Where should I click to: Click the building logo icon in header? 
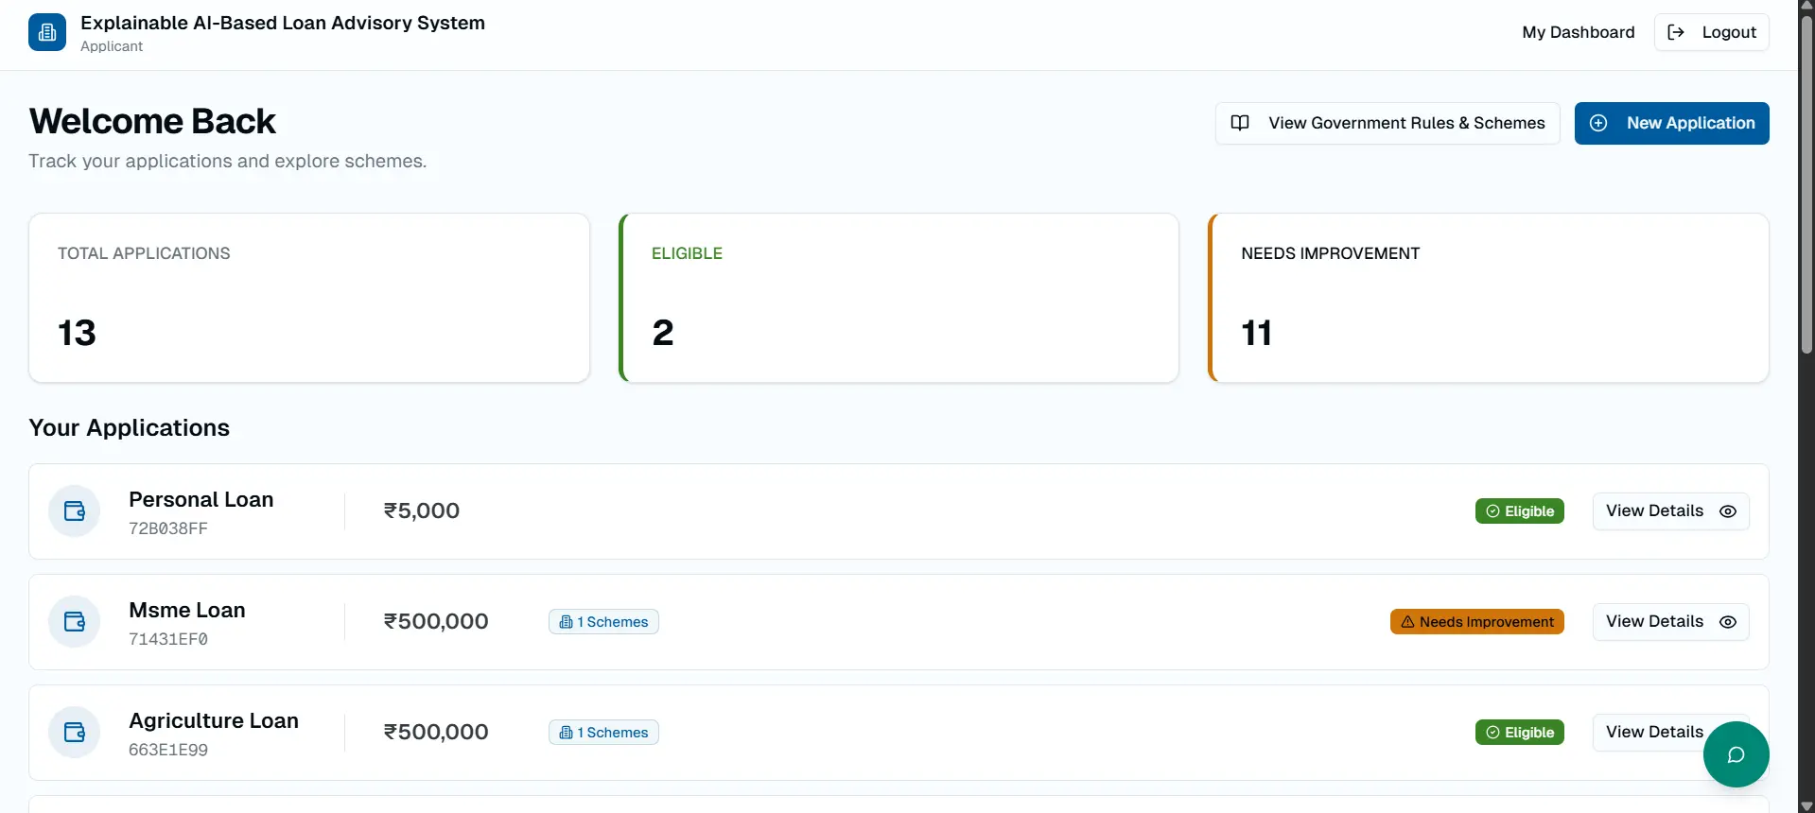47,32
